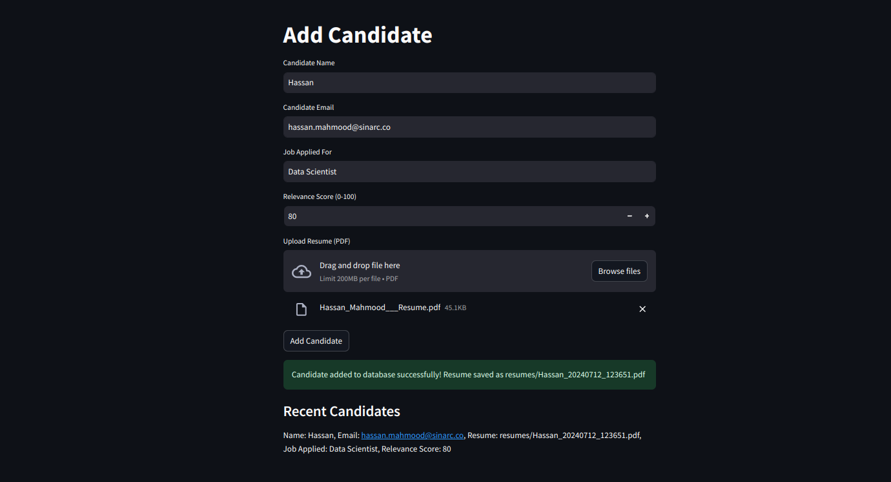Click into the Relevance Score number field
Viewport: 891px width, 482px height.
[x=452, y=216]
